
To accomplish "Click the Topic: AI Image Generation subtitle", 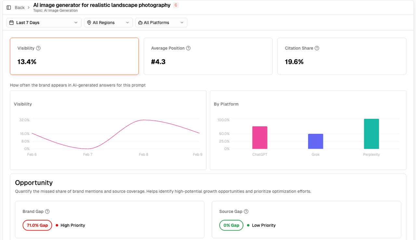I will click(55, 11).
